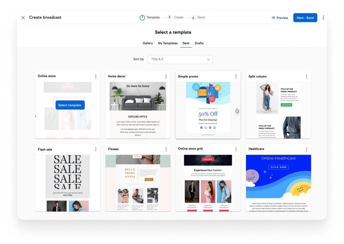Choose the Healthcare template thumbnail
The width and height of the screenshot is (344, 244).
(278, 183)
